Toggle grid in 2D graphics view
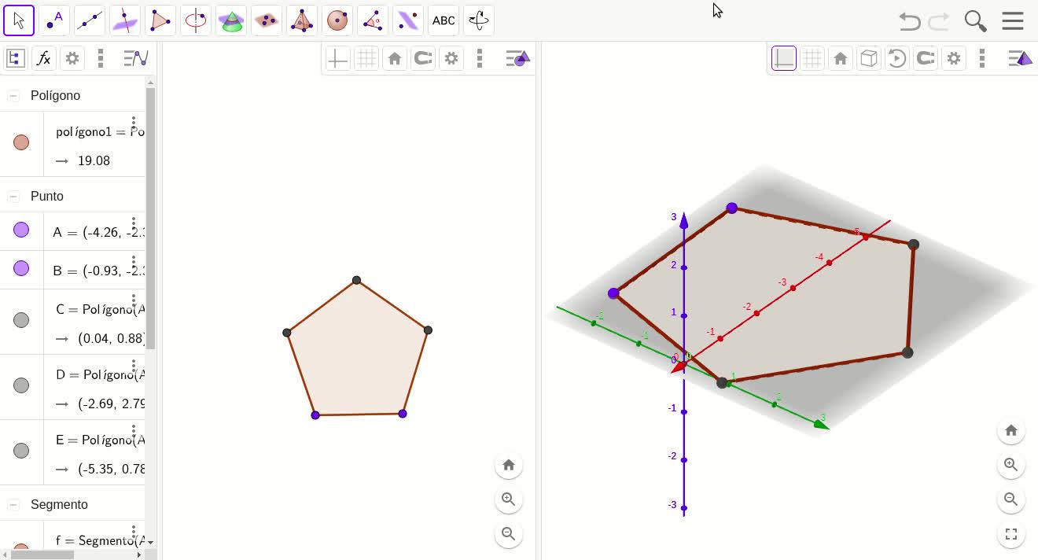This screenshot has height=560, width=1038. tap(366, 58)
